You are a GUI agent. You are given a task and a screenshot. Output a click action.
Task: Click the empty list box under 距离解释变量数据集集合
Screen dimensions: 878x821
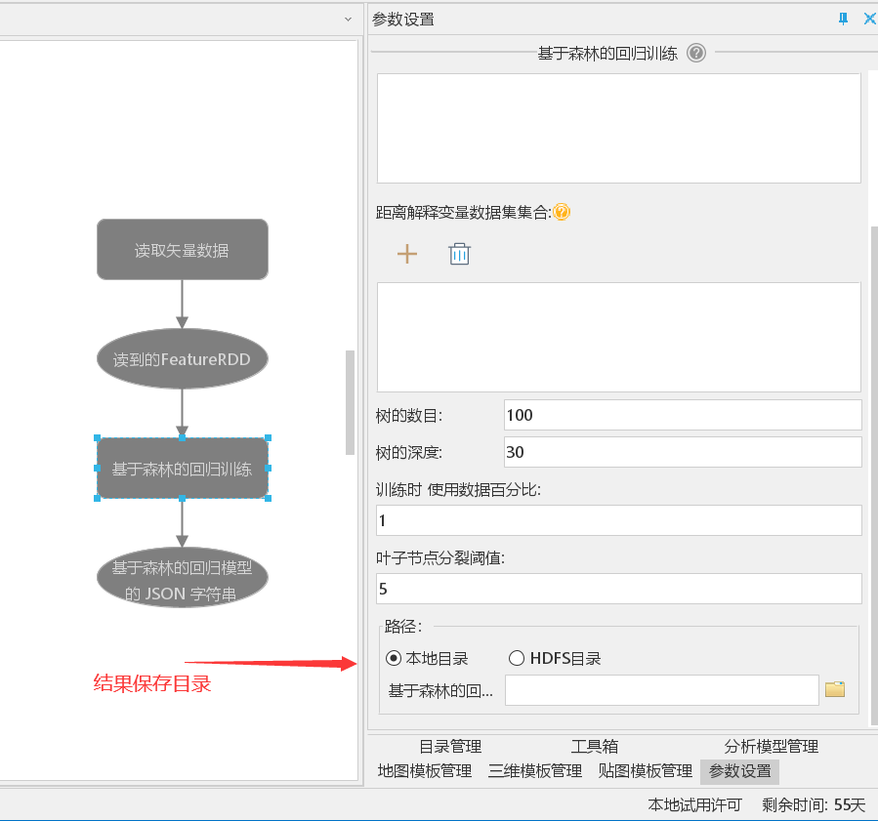pyautogui.click(x=619, y=337)
